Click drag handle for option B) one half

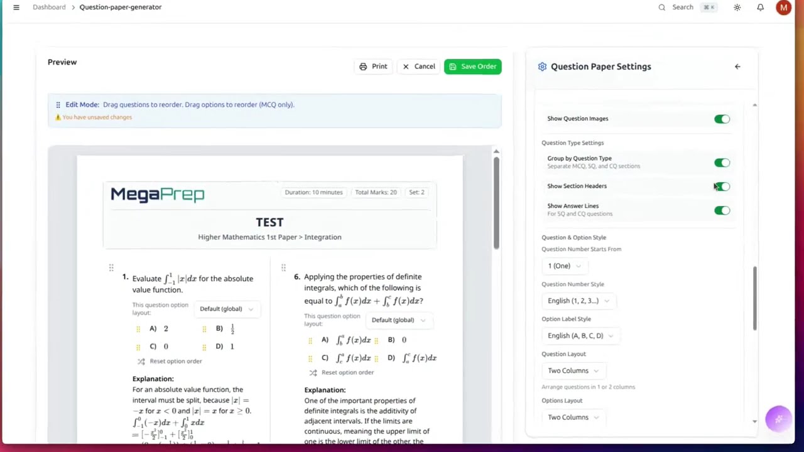pyautogui.click(x=204, y=329)
